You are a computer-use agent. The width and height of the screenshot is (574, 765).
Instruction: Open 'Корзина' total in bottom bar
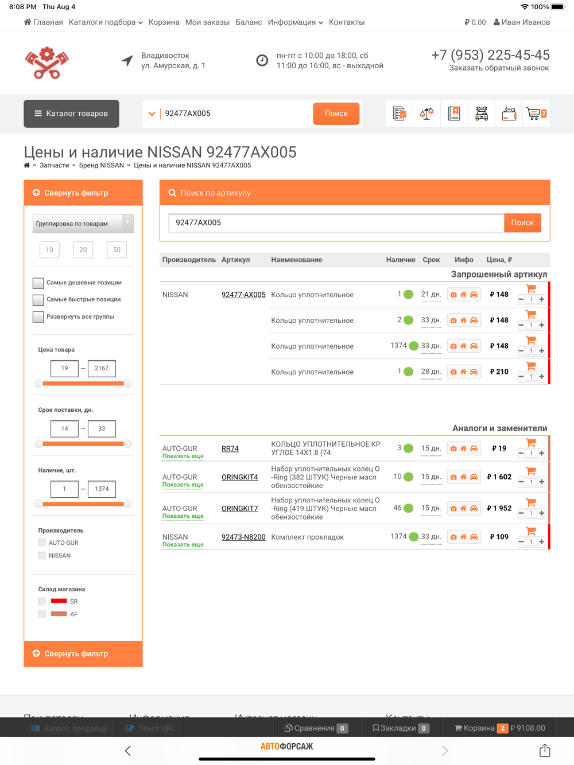(x=499, y=728)
